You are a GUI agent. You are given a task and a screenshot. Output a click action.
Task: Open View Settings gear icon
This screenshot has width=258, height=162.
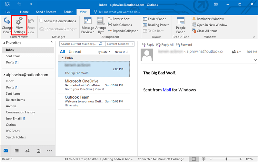click(19, 21)
